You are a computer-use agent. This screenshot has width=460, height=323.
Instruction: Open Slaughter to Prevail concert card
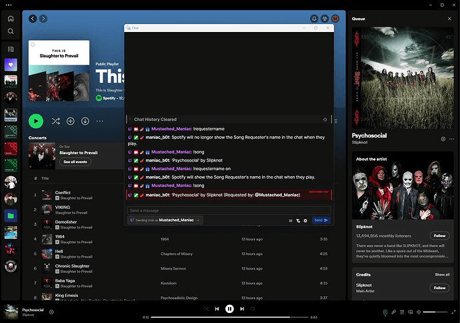(76, 156)
